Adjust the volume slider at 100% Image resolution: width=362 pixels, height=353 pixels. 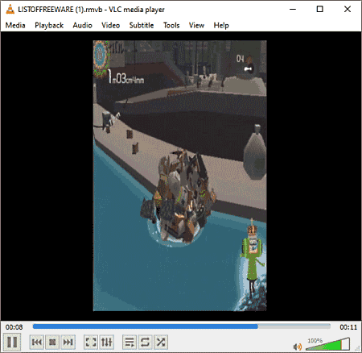point(327,344)
